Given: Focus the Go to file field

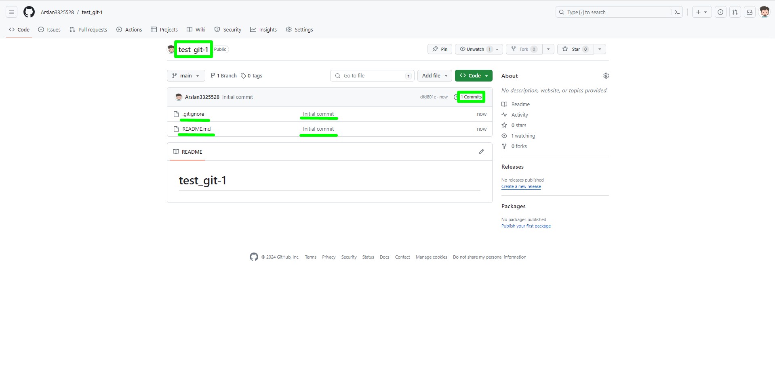Looking at the screenshot, I should (372, 76).
